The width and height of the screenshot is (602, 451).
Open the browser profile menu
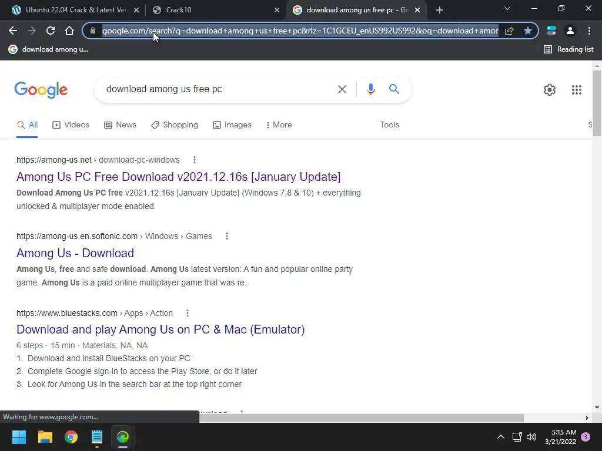coord(570,31)
